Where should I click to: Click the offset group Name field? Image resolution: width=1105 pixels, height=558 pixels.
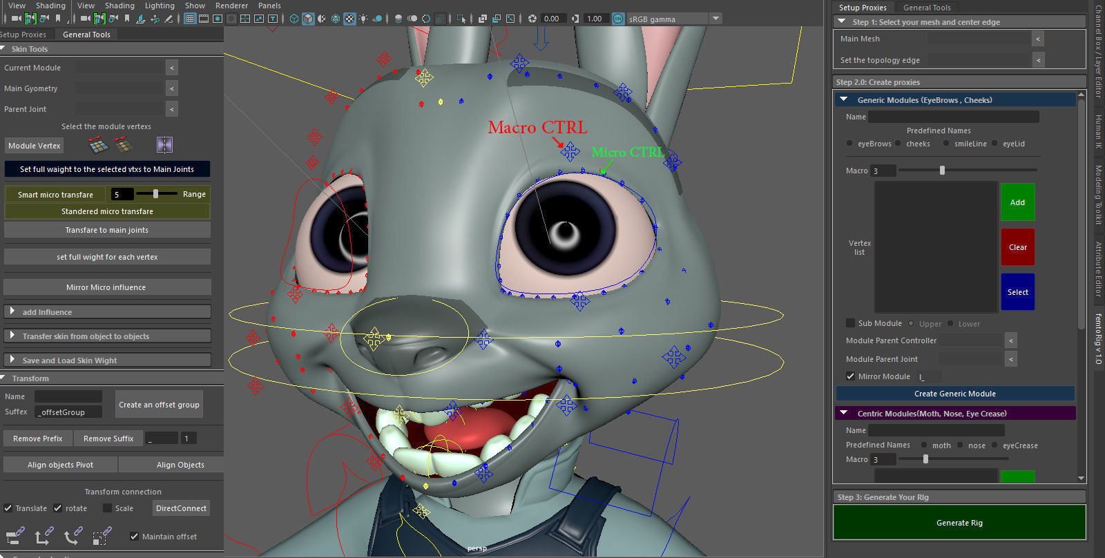click(68, 396)
